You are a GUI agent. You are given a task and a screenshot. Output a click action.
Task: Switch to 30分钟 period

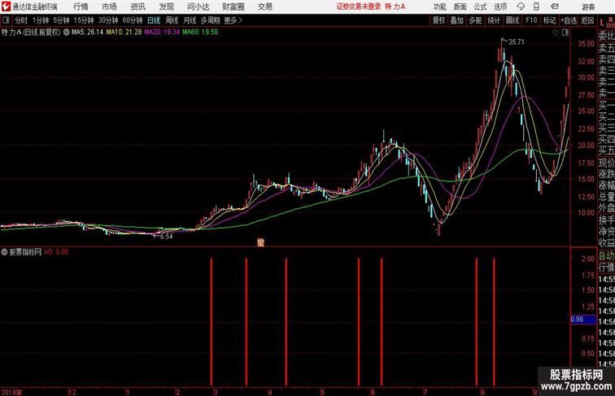coord(108,20)
